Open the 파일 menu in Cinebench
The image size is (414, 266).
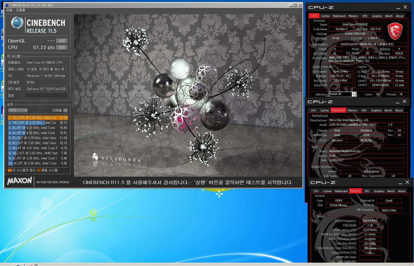click(9, 10)
